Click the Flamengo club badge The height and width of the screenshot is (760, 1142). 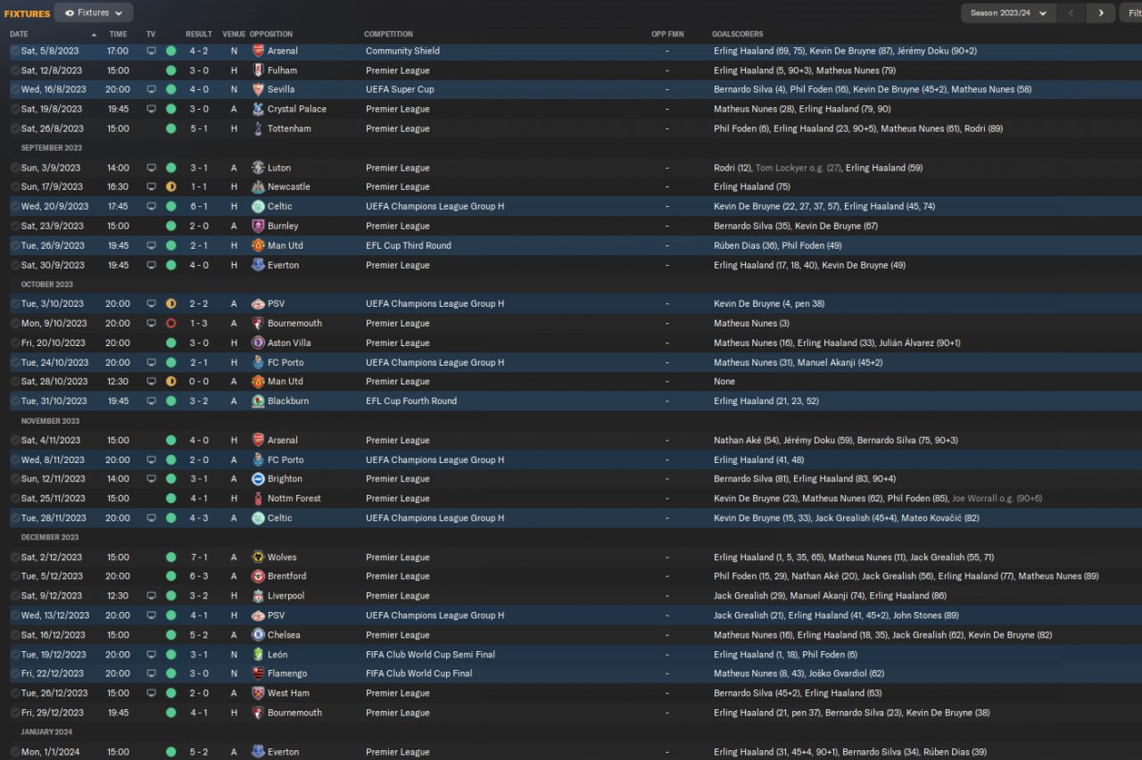click(259, 673)
